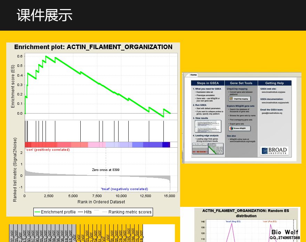This screenshot has width=306, height=242.
Task: Click 'Email the GSEA team:' label
Action: pos(272,110)
